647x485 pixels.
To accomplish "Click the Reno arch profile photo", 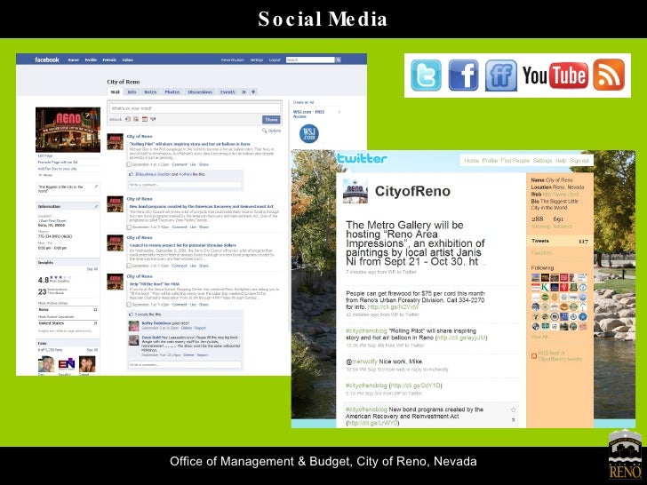I will (x=68, y=130).
